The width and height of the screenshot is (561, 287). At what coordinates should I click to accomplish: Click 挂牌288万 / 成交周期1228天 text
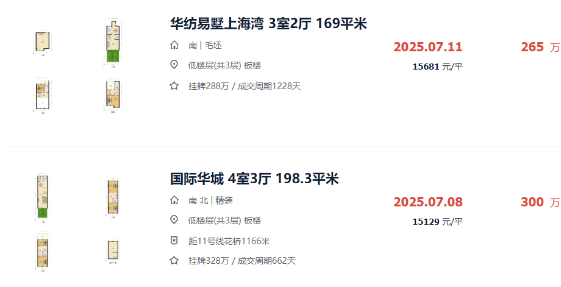245,86
